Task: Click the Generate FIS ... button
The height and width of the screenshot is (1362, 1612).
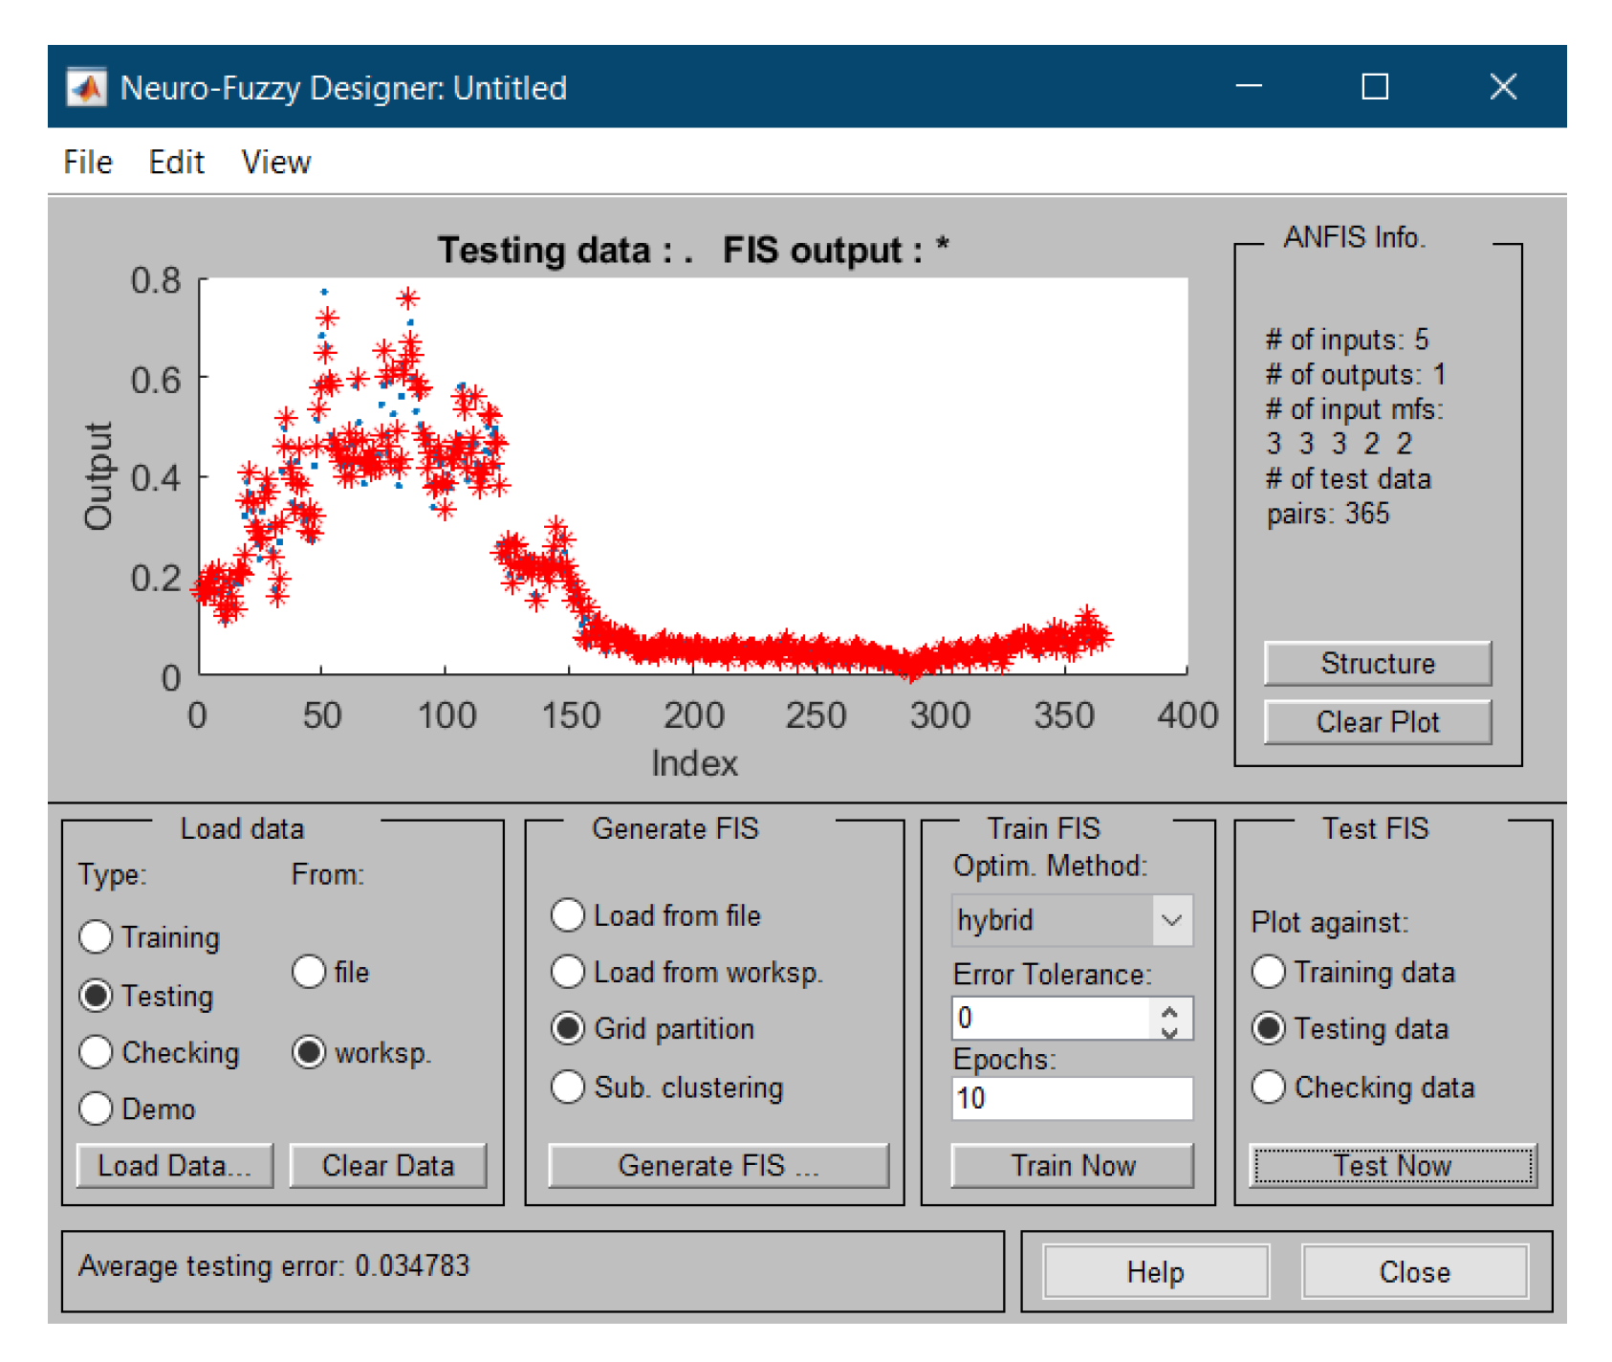Action: click(718, 1165)
